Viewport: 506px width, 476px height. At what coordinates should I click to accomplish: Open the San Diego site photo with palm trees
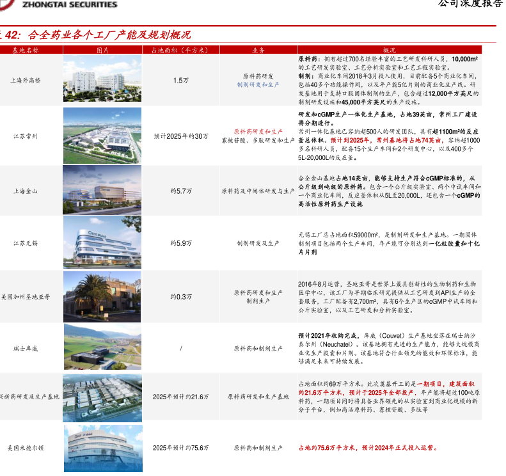(102, 296)
